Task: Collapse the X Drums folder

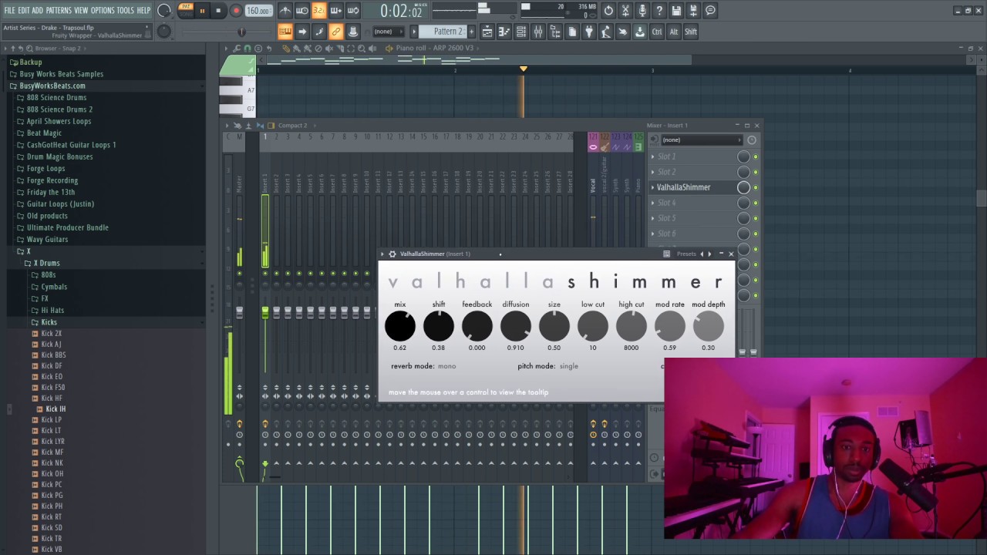Action: pyautogui.click(x=46, y=263)
